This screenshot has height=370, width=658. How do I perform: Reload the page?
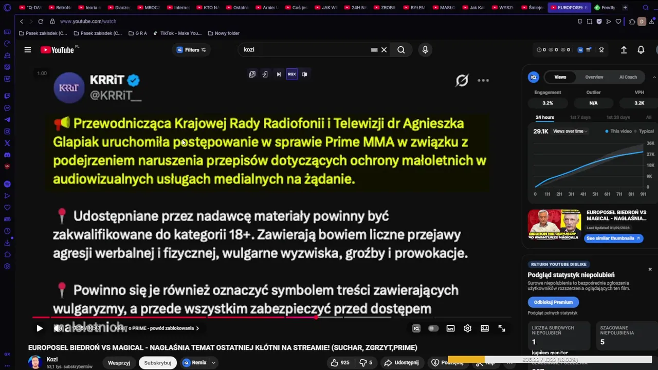coord(41,22)
